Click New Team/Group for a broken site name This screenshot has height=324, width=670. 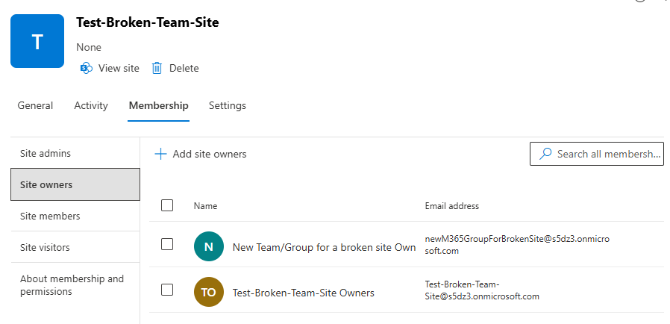[x=324, y=247]
